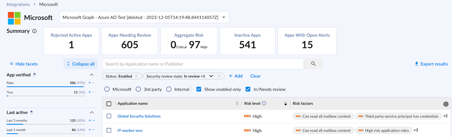Open Global Security Solutions application

click(139, 116)
